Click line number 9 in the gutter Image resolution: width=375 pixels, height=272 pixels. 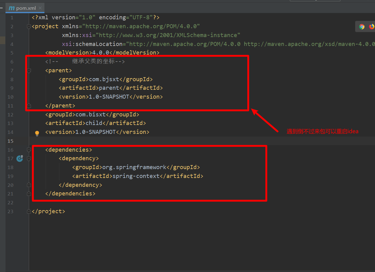click(12, 88)
